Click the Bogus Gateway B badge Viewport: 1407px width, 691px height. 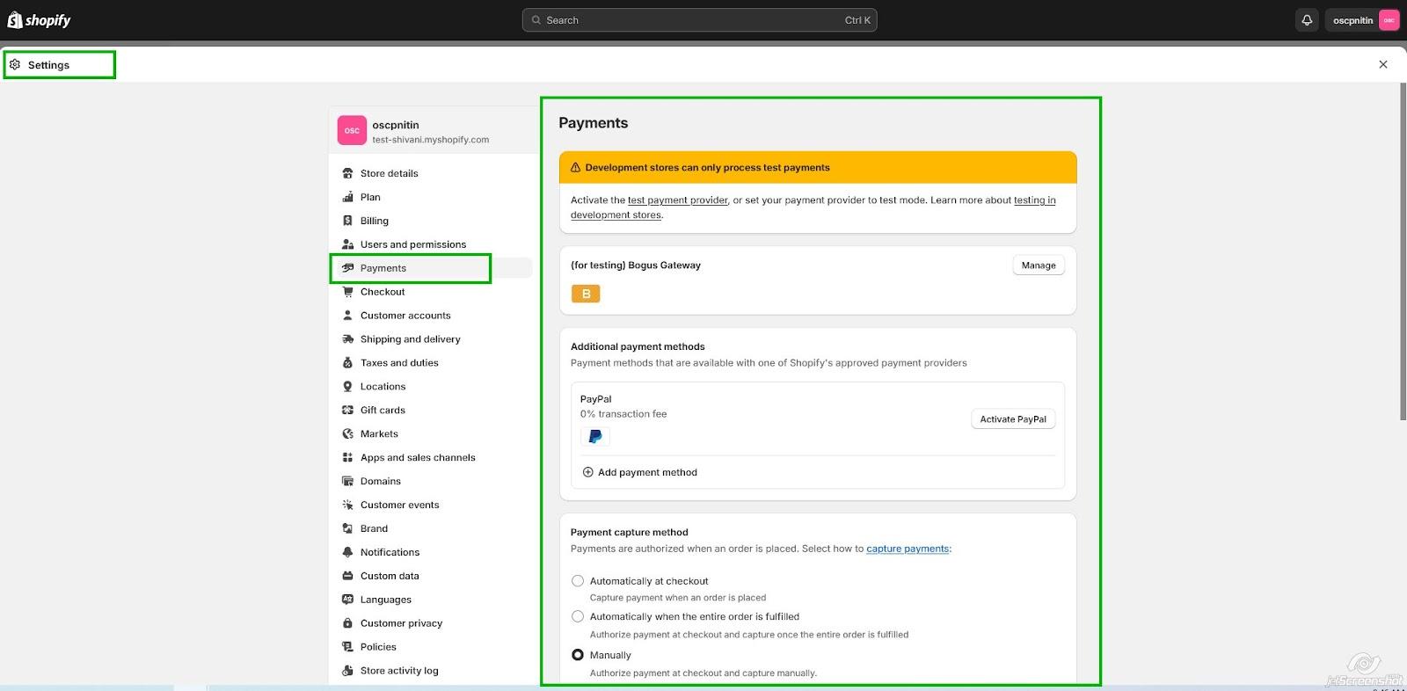[586, 294]
